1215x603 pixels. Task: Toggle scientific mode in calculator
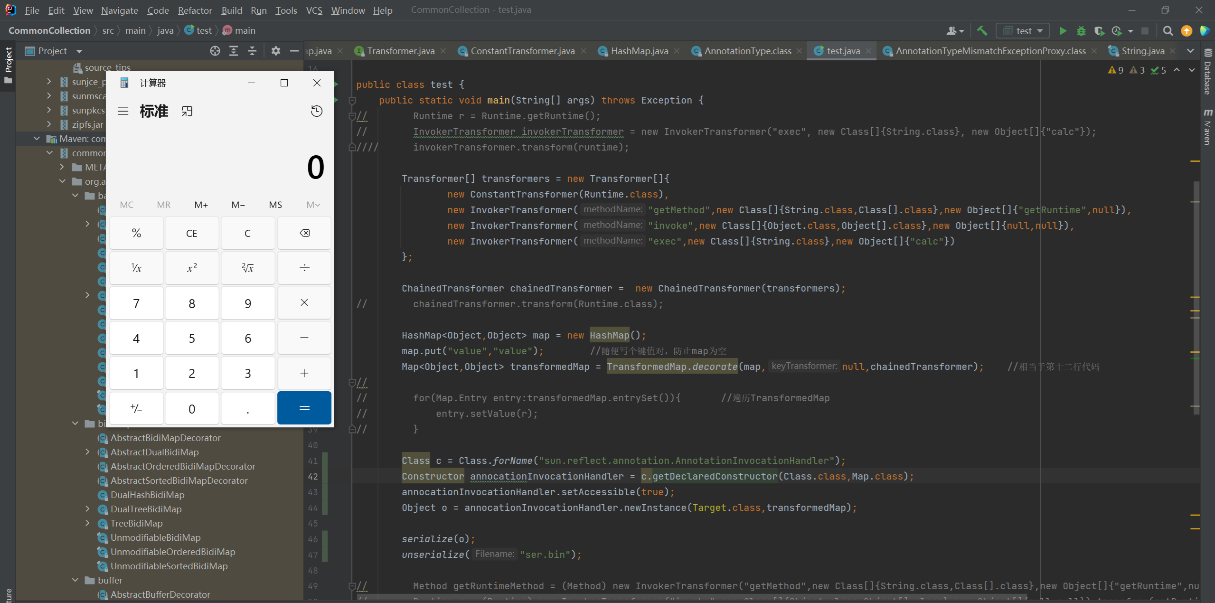123,111
